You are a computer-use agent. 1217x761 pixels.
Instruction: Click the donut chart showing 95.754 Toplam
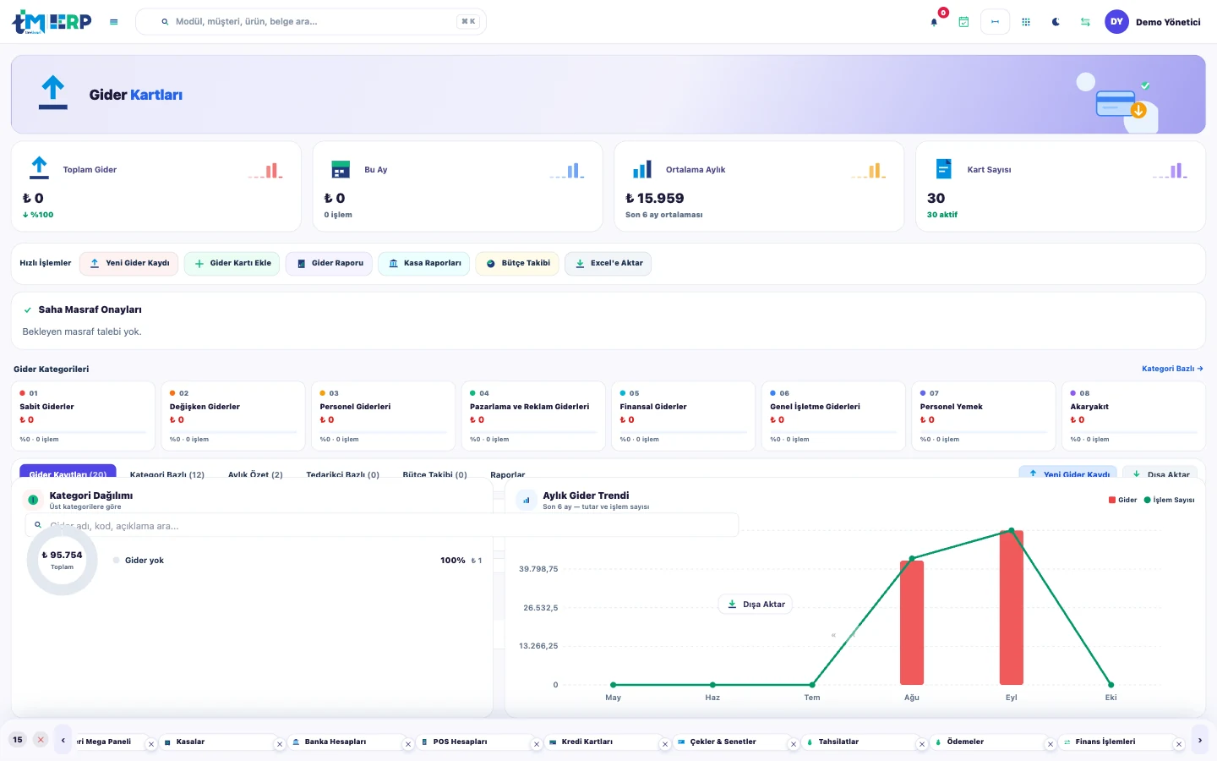pos(63,560)
